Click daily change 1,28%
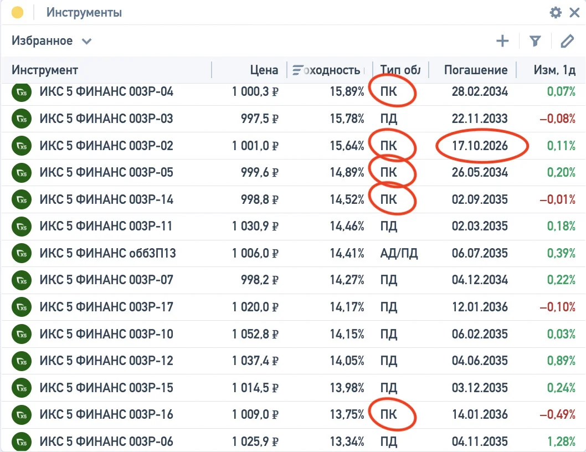The image size is (586, 452). coord(561,441)
